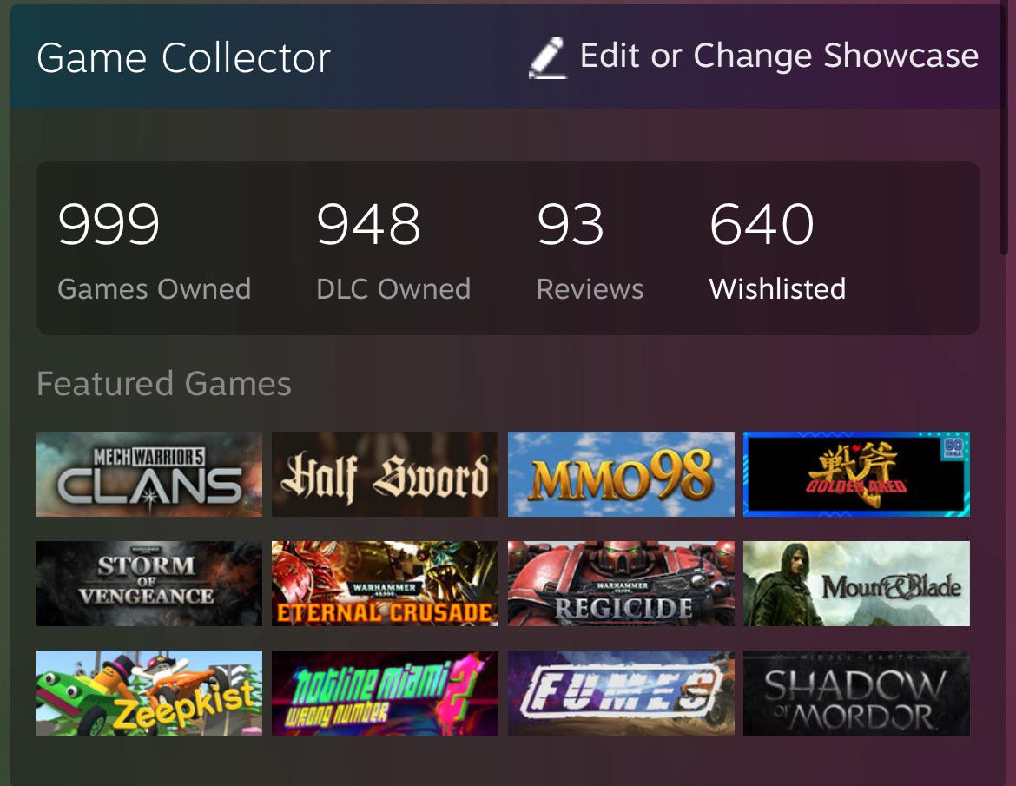Select the Mount & Blade thumbnail
Screen dimensions: 1016x786
[x=856, y=583]
